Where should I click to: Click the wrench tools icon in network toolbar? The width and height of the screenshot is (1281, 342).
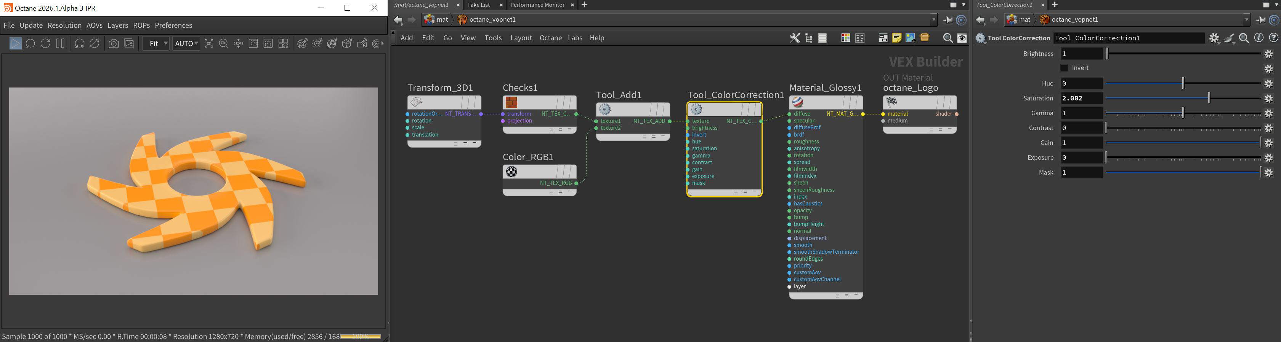click(x=795, y=38)
